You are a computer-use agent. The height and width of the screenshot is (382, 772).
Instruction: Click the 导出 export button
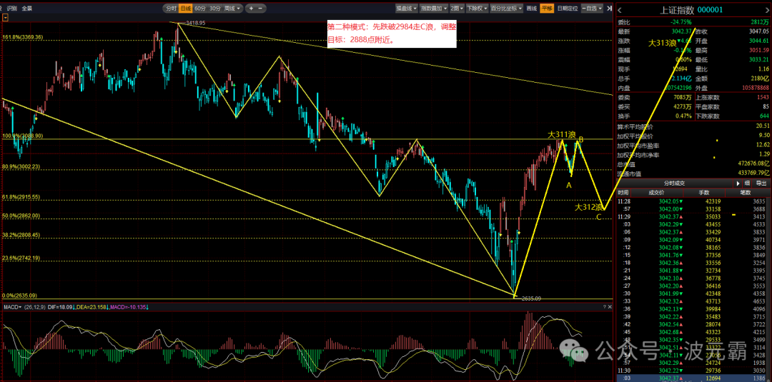[761, 183]
